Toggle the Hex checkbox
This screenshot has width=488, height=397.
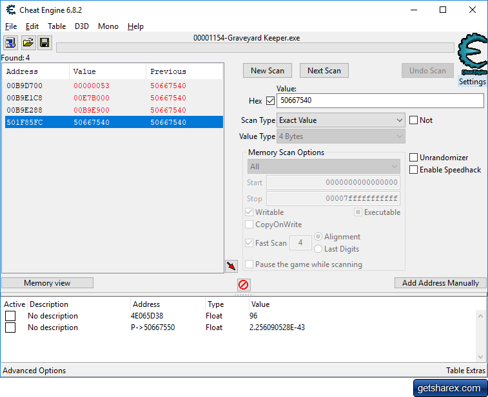(x=270, y=101)
